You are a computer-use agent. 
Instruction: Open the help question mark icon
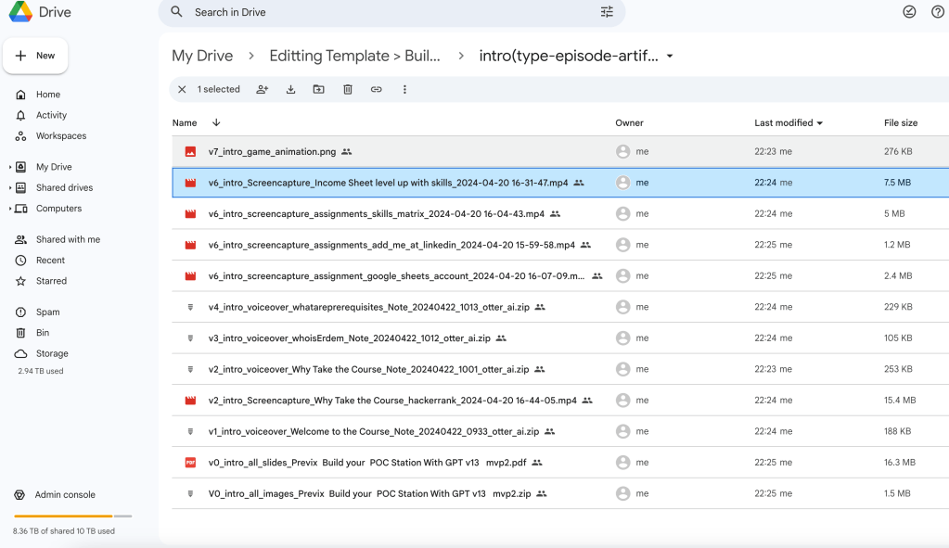tap(938, 11)
